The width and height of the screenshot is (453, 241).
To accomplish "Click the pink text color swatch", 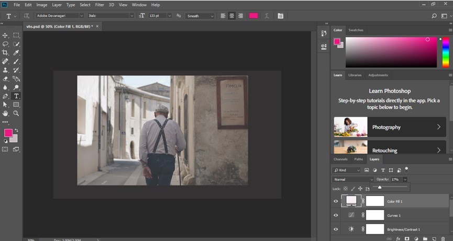I will click(x=253, y=16).
